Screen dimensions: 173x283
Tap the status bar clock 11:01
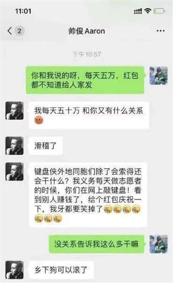click(x=23, y=11)
